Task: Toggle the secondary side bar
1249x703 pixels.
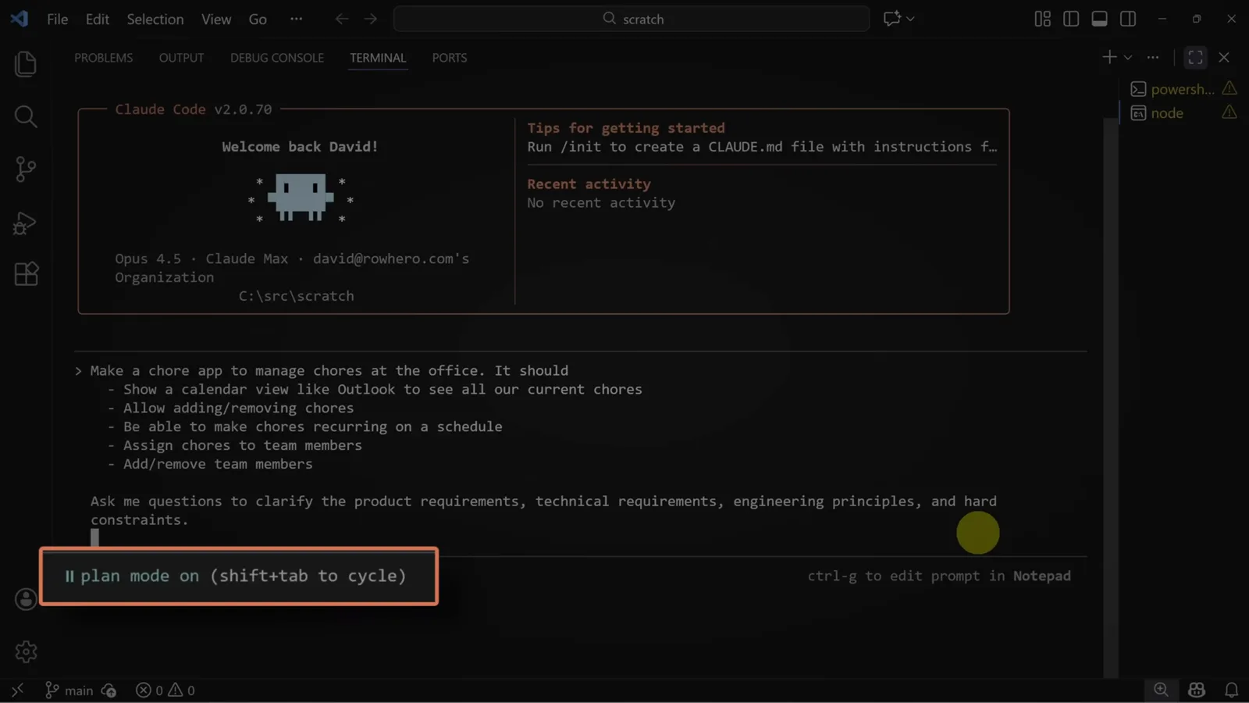Action: click(1128, 19)
